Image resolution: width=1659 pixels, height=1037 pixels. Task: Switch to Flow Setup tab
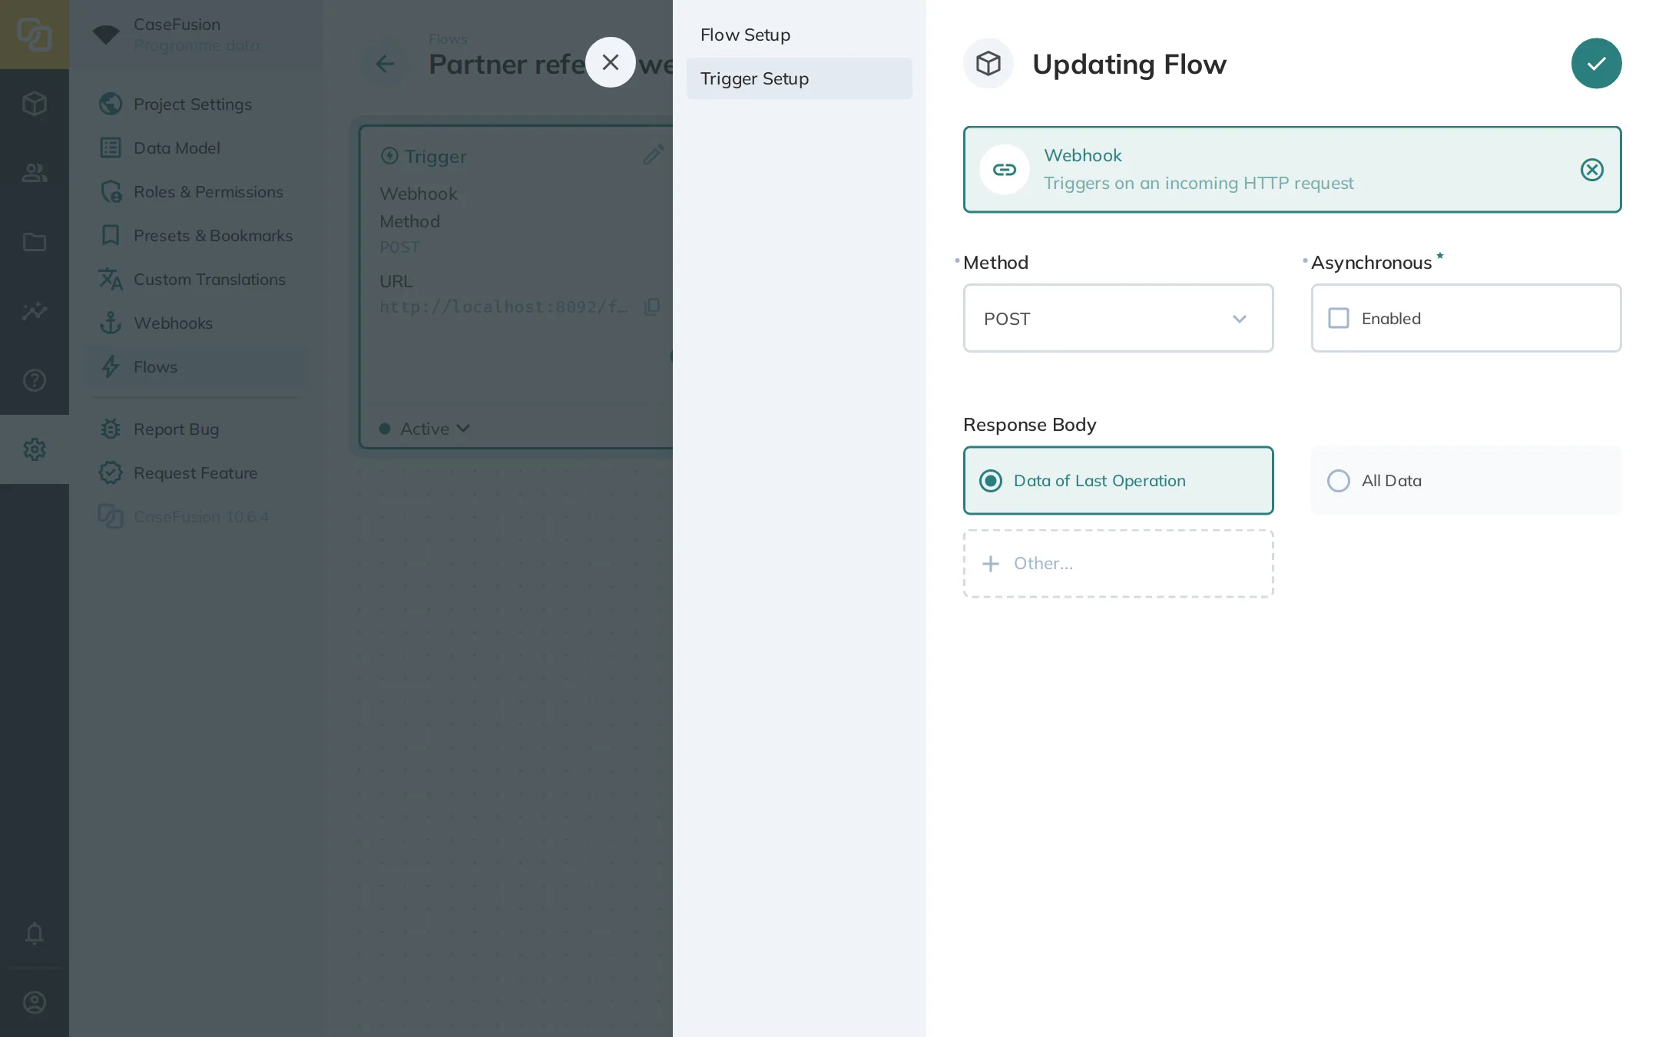pos(799,35)
